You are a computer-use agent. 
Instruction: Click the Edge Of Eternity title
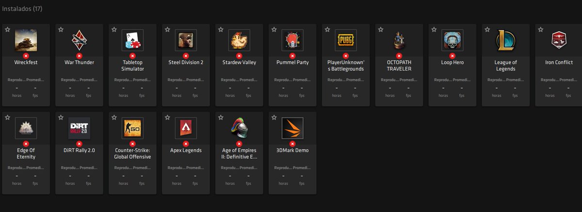pyautogui.click(x=26, y=153)
